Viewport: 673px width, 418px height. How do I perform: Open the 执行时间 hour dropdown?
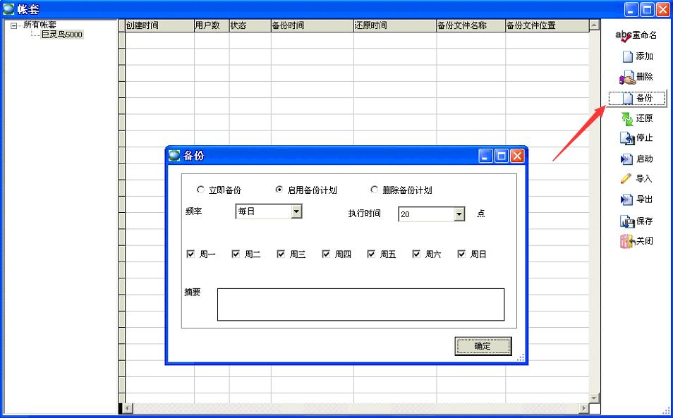click(x=459, y=214)
